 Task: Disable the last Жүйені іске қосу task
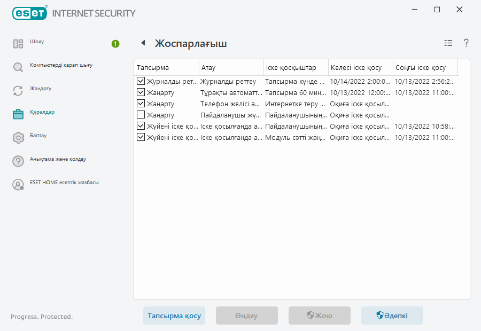pos(141,137)
